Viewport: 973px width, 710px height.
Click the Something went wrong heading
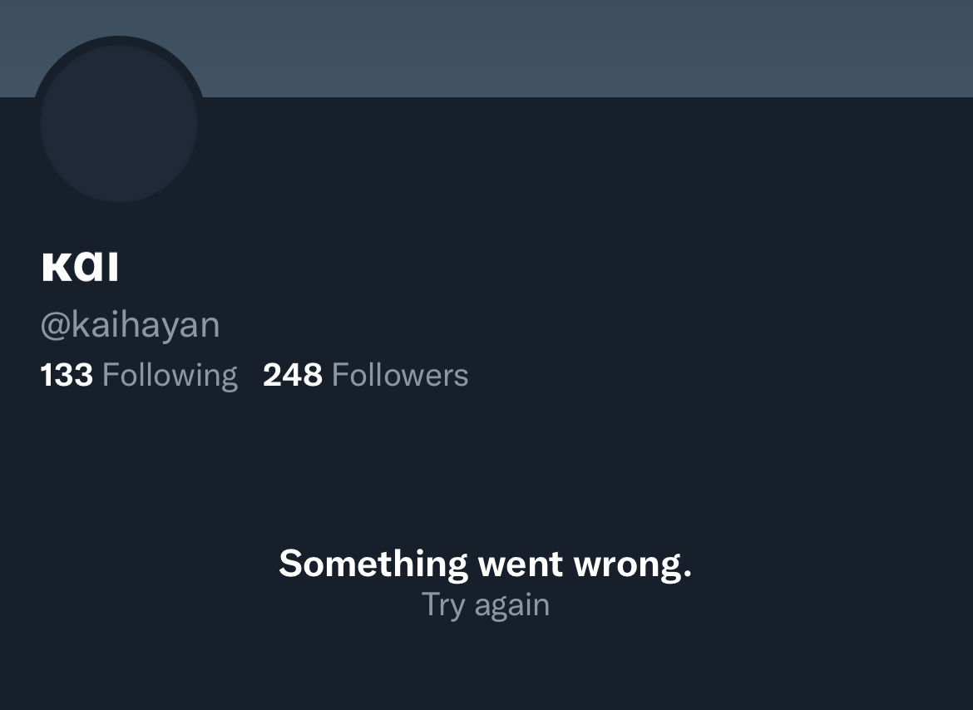click(x=486, y=564)
